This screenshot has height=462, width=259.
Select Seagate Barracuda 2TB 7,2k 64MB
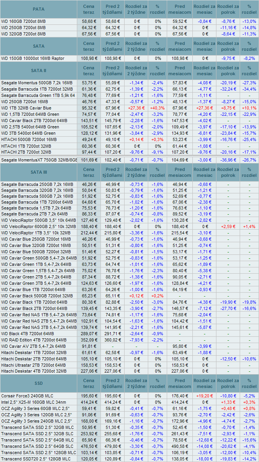pos(35,214)
